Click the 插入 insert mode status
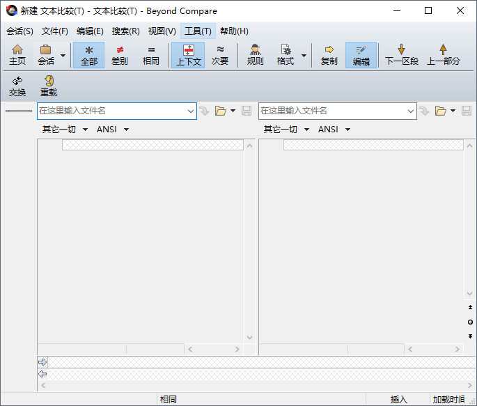The width and height of the screenshot is (477, 406). [x=398, y=399]
